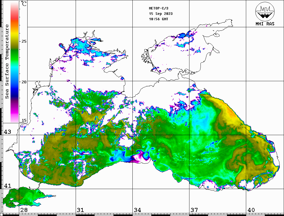Click the 'Sea Surface Temperature' vertical title
284x216 pixels.
pos(7,62)
